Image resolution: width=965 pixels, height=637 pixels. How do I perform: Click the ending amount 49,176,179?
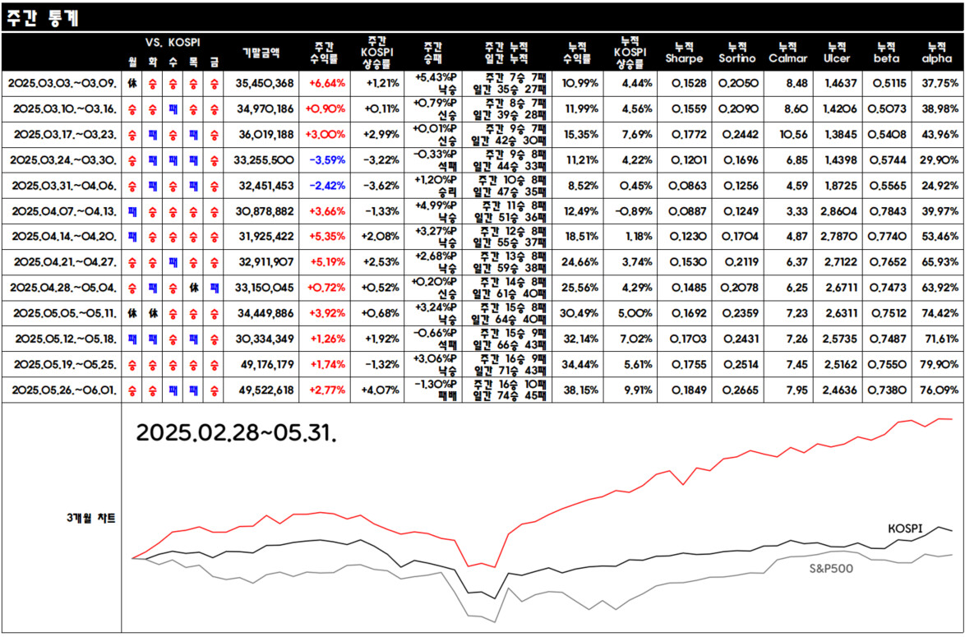click(265, 364)
